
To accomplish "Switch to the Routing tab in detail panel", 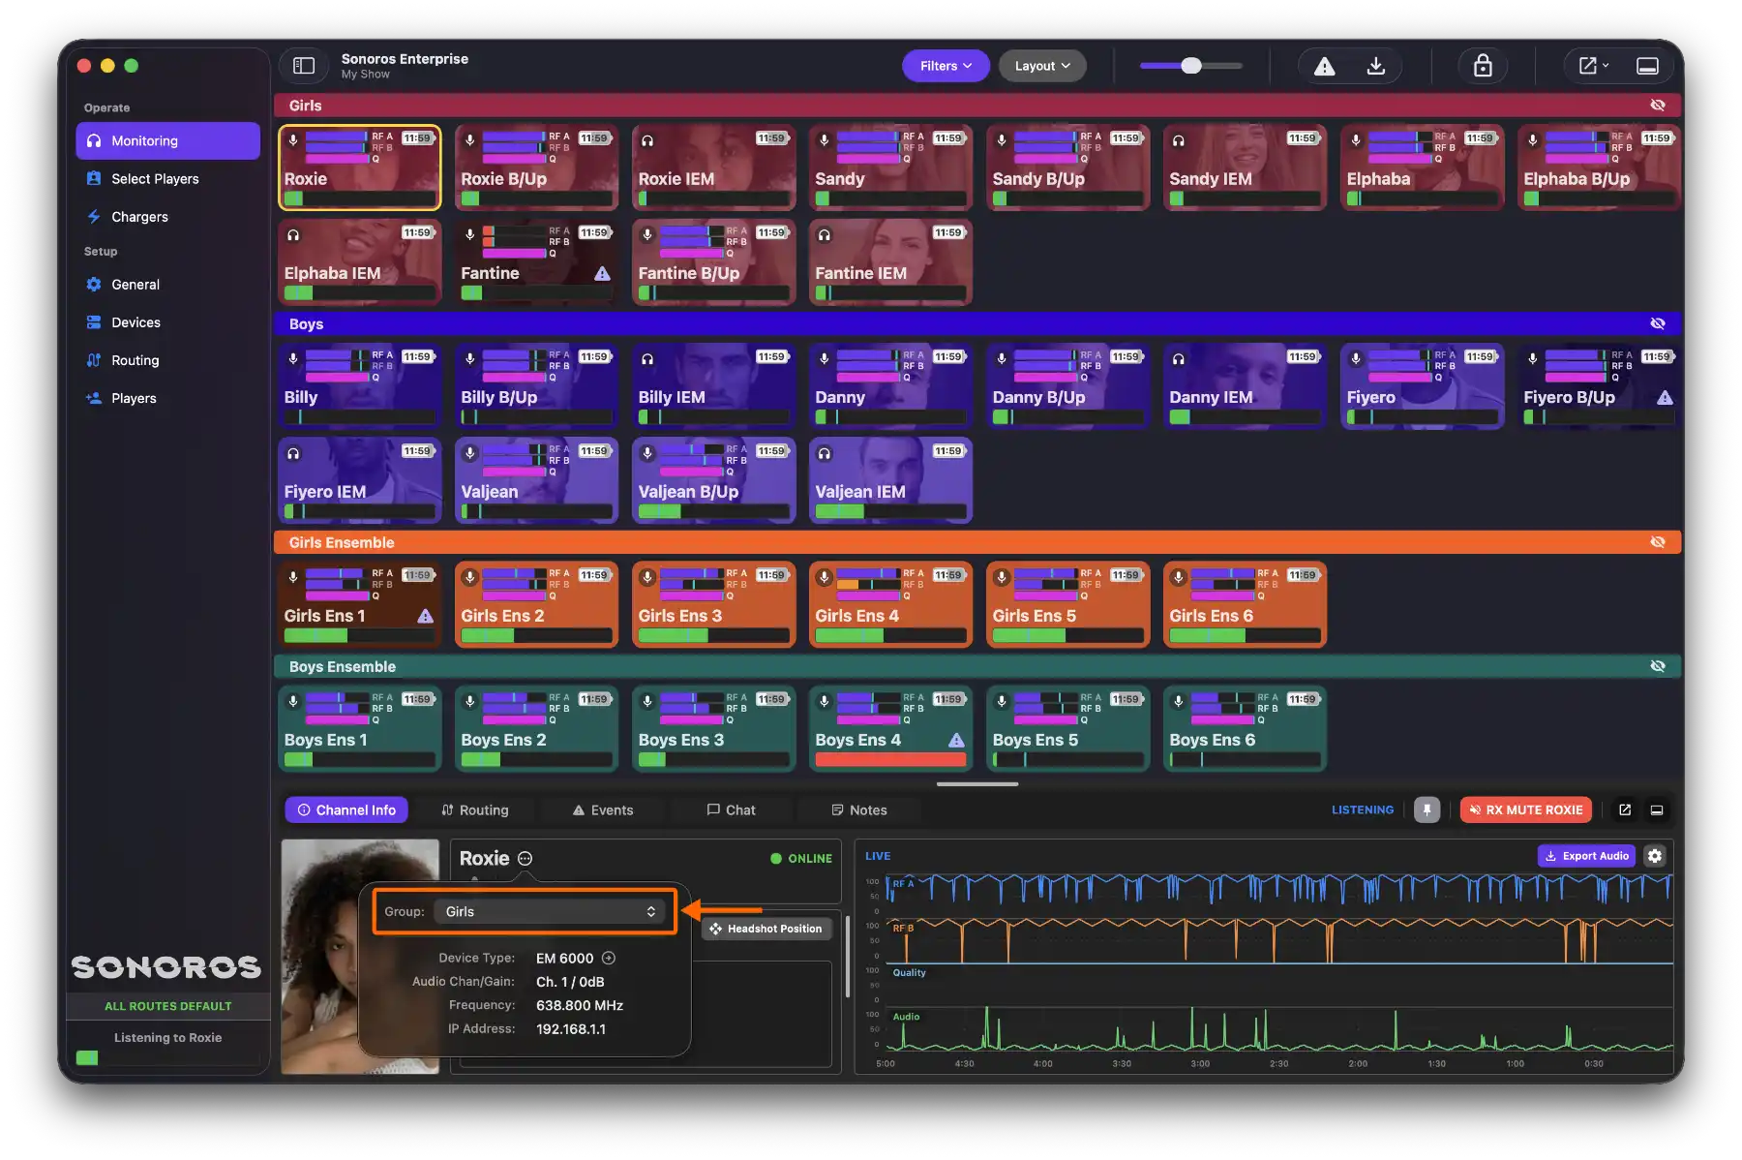I will [x=474, y=809].
